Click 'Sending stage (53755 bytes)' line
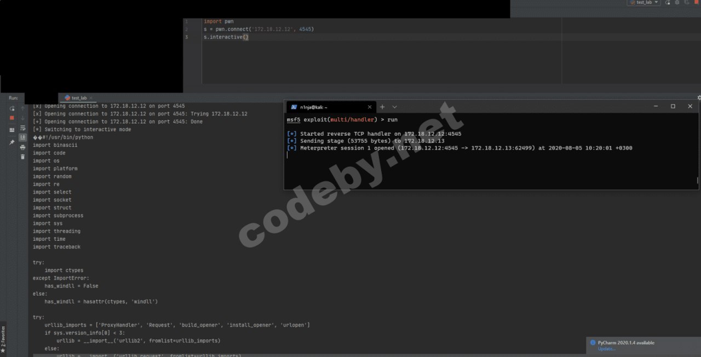701x357 pixels. pos(365,141)
